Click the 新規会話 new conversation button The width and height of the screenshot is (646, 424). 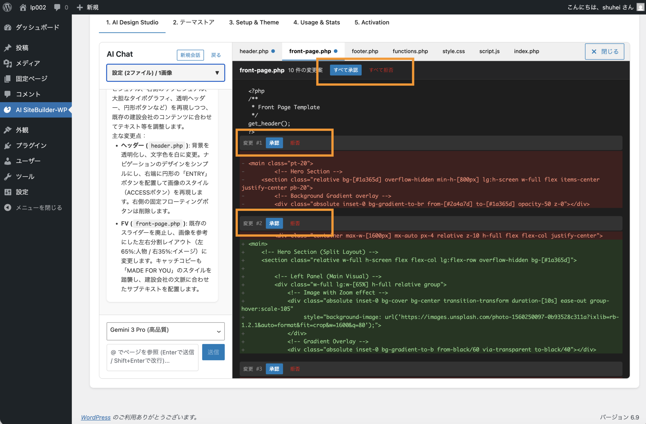tap(190, 55)
